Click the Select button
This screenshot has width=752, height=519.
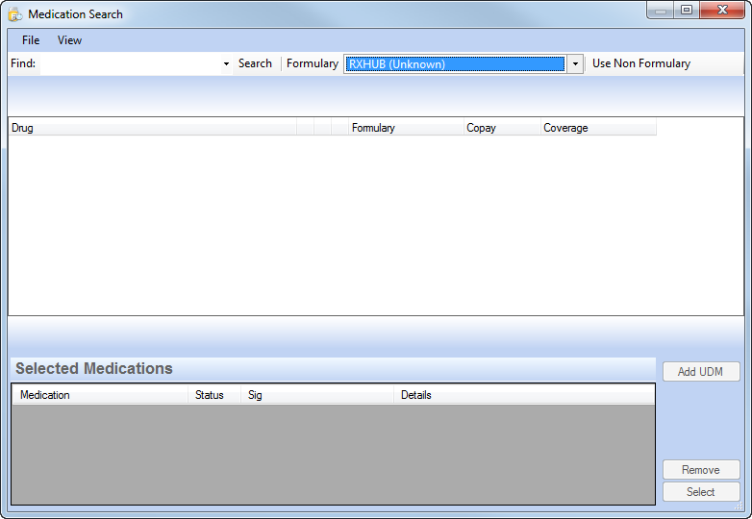701,492
